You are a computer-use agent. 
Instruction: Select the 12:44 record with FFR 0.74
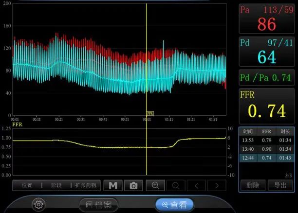click(266, 158)
